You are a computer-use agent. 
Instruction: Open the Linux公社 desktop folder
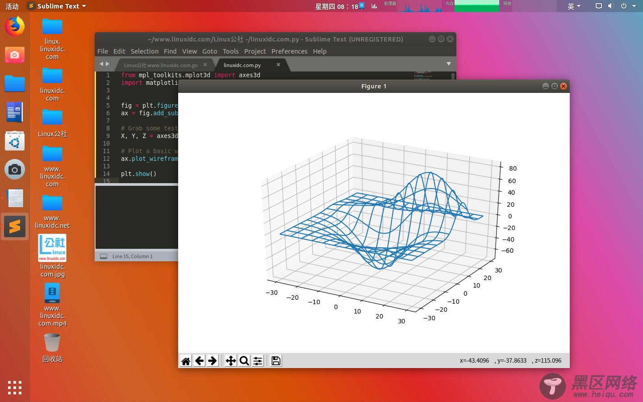pyautogui.click(x=52, y=123)
